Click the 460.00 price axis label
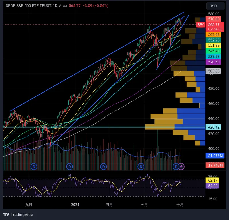Screen dimensions: 229x220 214,104
